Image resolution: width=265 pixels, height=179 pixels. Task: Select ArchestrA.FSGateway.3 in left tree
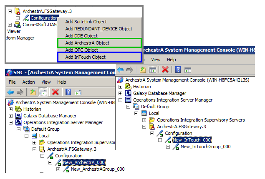(72, 149)
